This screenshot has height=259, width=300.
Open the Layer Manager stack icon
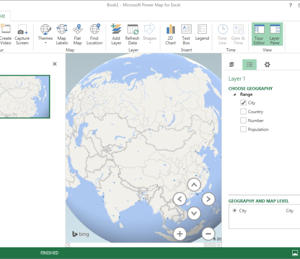click(231, 64)
